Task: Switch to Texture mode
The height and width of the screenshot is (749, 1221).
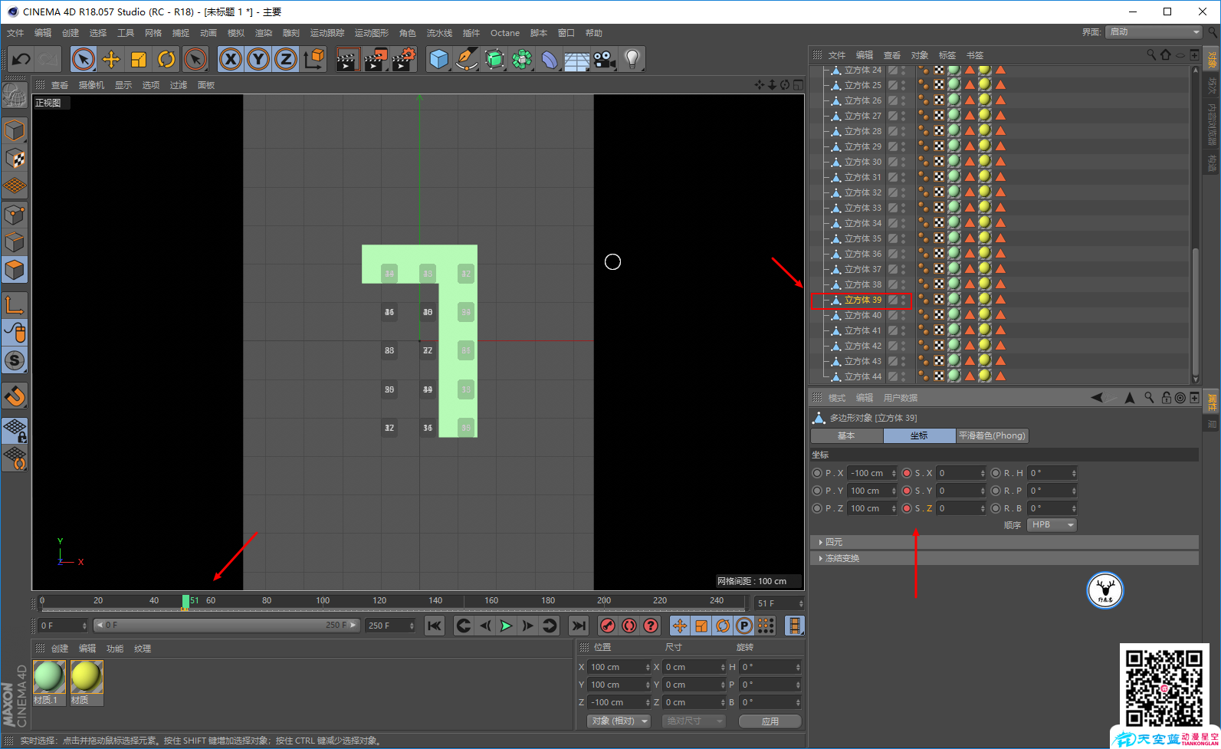Action: pos(15,159)
